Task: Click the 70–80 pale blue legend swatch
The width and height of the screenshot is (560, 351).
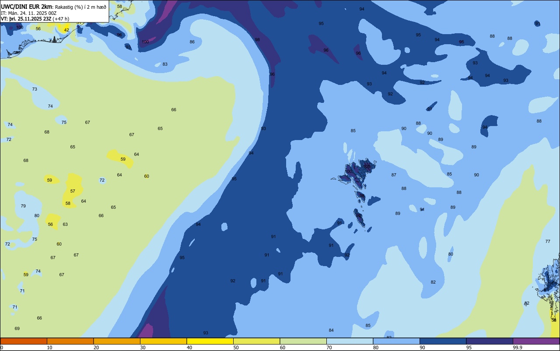Action: pos(350,341)
